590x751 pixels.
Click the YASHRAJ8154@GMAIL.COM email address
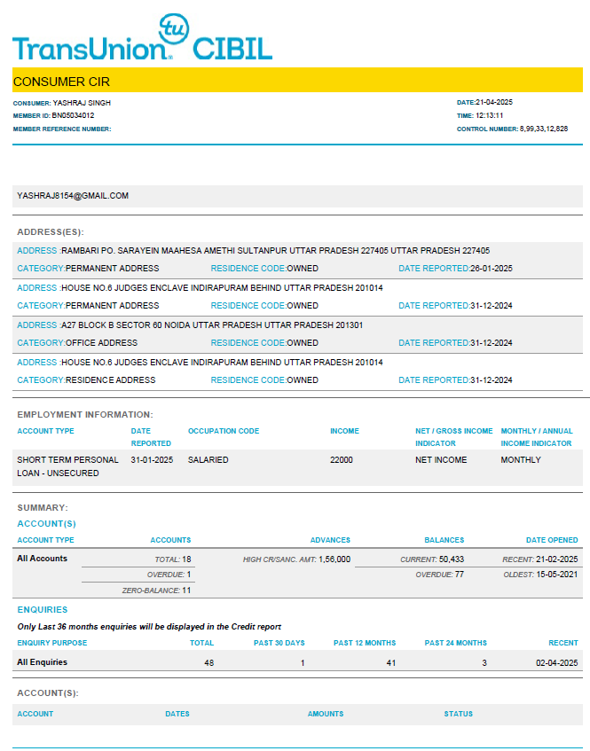(x=73, y=196)
